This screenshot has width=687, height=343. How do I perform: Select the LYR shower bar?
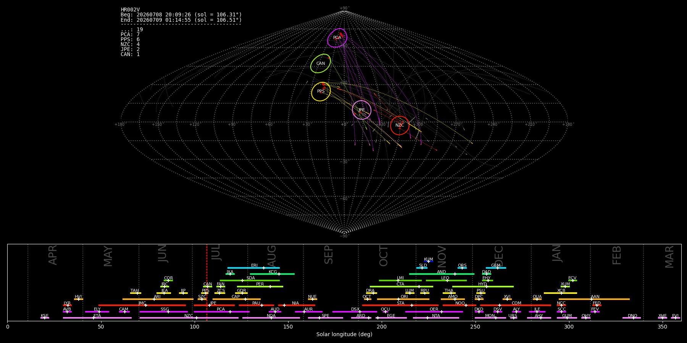pos(67,305)
